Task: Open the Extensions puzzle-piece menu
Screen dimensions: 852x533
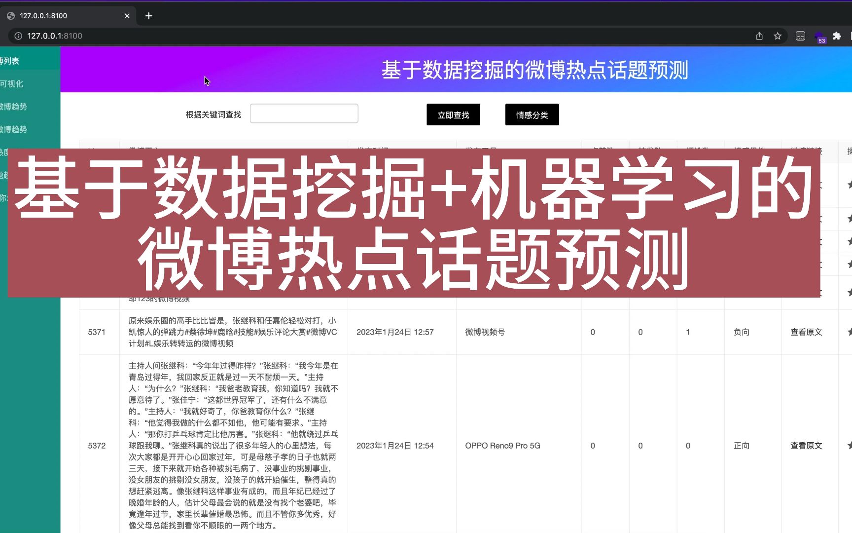Action: click(837, 36)
